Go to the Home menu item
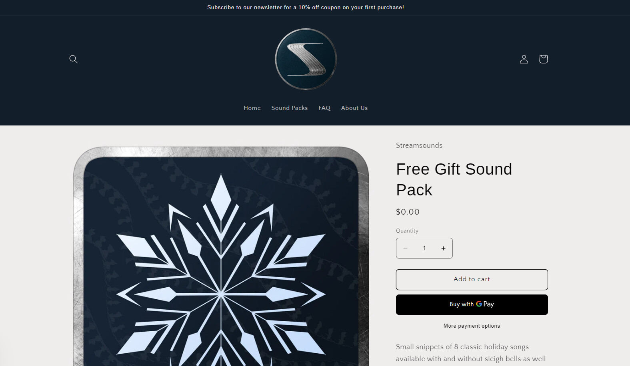Screen dimensions: 630x366 pyautogui.click(x=252, y=108)
